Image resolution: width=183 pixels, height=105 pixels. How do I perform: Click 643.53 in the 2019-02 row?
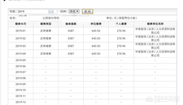pos(96,39)
